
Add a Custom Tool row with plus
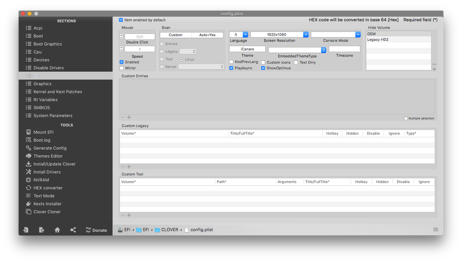(129, 215)
